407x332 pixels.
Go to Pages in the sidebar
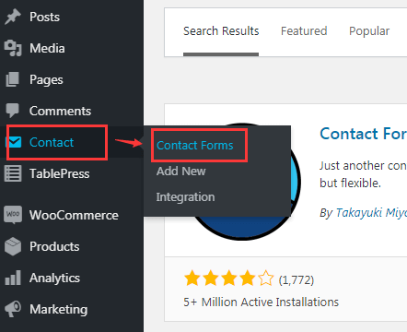[46, 80]
